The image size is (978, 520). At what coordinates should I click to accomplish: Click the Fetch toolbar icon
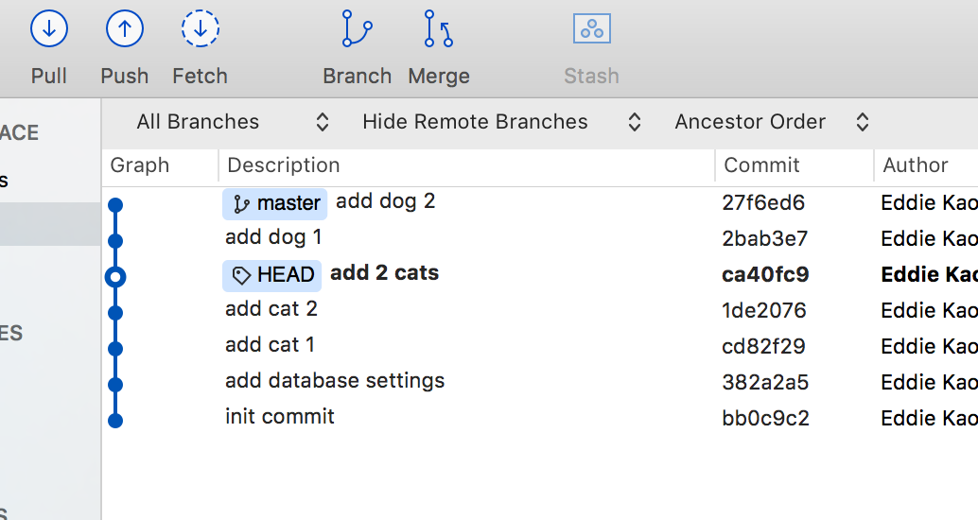click(x=200, y=29)
